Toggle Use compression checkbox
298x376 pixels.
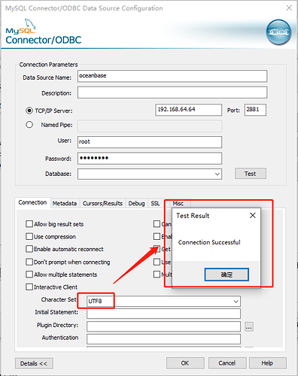click(x=29, y=236)
